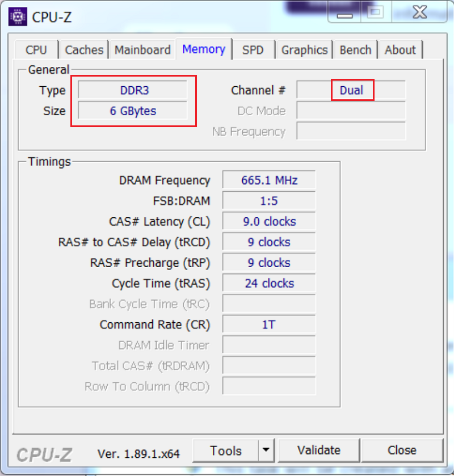Switch to the CPU tab
Screen dimensions: 454x476
point(36,50)
